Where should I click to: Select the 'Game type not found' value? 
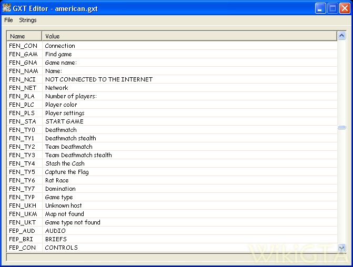[73, 222]
